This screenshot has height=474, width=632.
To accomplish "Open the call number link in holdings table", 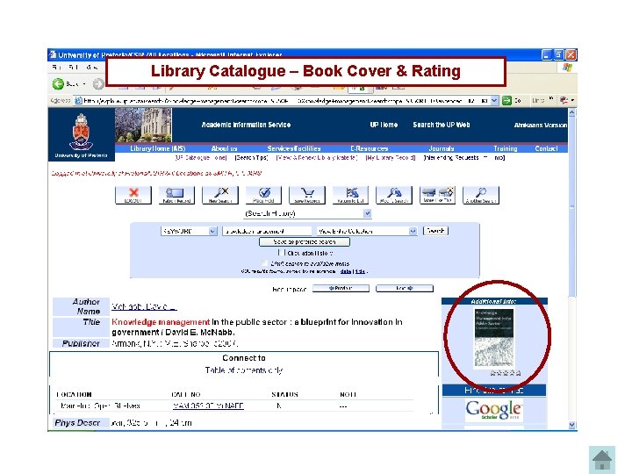I will tap(208, 406).
